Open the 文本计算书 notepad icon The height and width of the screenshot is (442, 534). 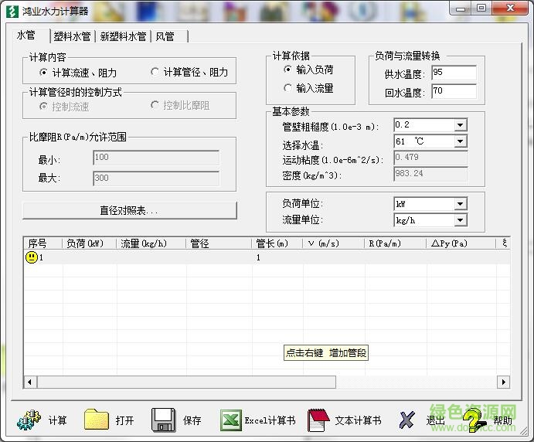(319, 420)
